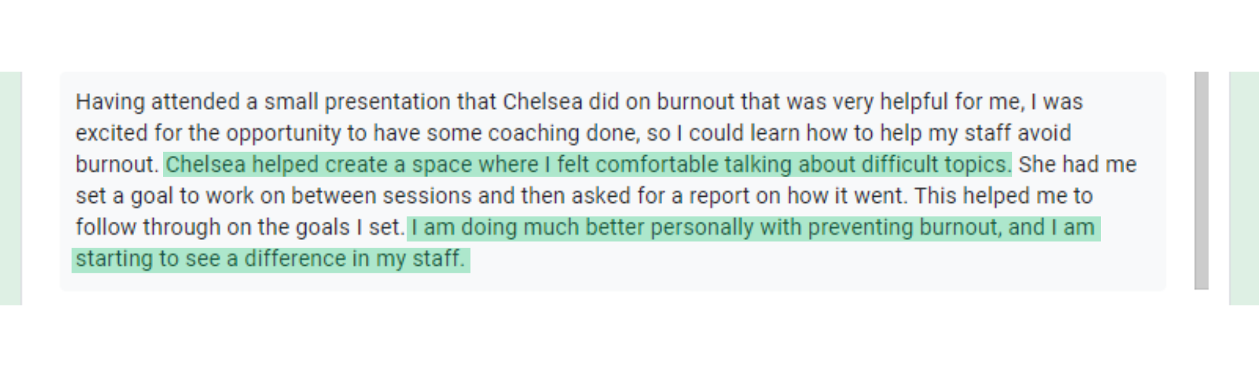Image resolution: width=1259 pixels, height=377 pixels.
Task: Click the word "sessions" in fourth line
Action: pyautogui.click(x=427, y=196)
